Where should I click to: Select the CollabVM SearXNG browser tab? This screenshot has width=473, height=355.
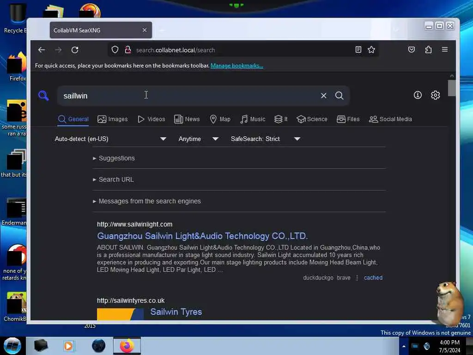coord(101,30)
